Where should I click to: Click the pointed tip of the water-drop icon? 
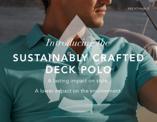point(77,17)
